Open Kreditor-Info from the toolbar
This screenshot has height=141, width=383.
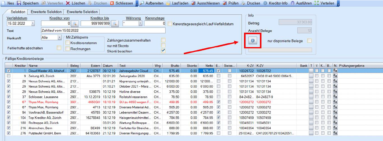coord(265,3)
